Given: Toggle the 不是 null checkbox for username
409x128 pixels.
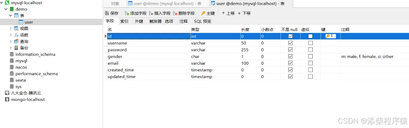Looking at the screenshot, I should click(x=290, y=43).
